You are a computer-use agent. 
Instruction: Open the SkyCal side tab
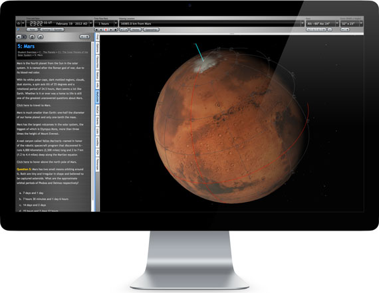97,110
